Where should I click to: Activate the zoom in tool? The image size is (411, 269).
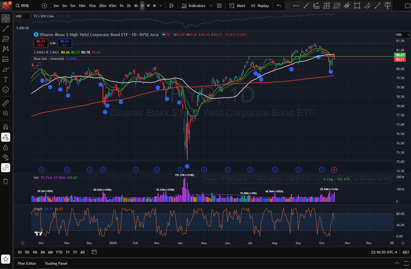[x=6, y=113]
